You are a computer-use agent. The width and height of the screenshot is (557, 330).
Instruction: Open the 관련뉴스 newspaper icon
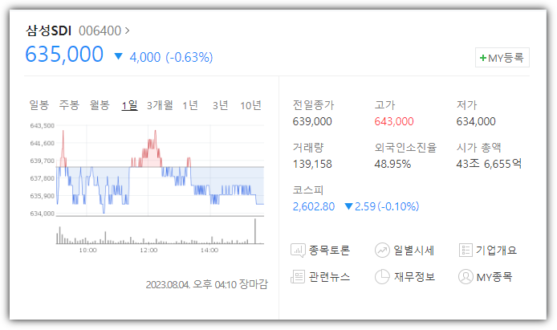[x=298, y=276]
